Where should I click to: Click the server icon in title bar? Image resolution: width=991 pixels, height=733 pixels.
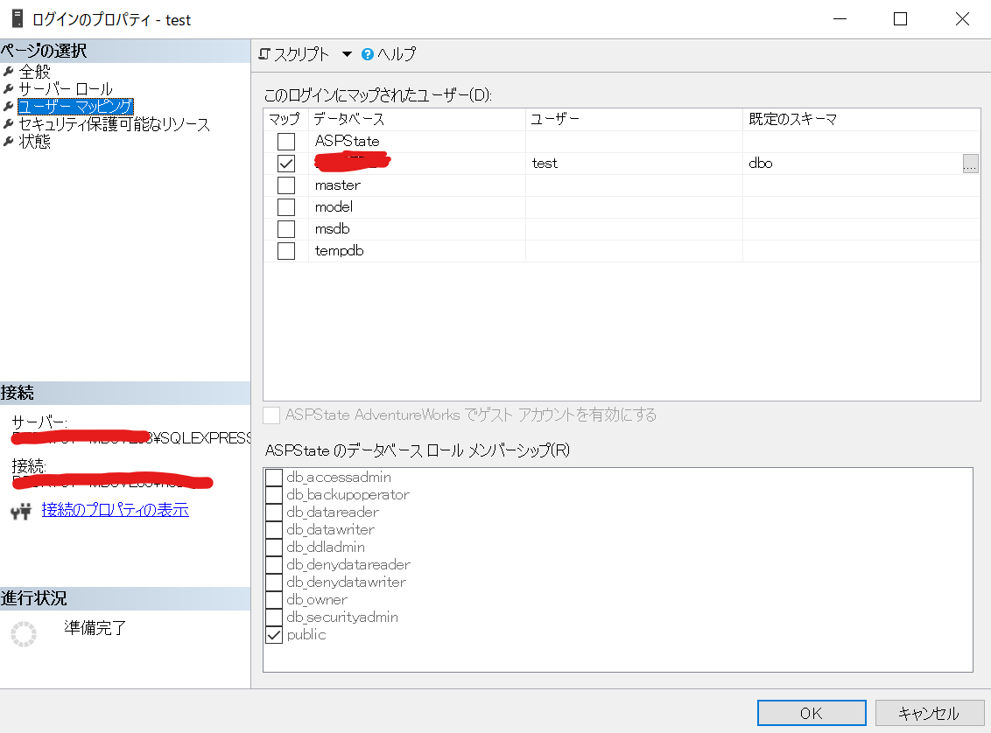point(17,18)
